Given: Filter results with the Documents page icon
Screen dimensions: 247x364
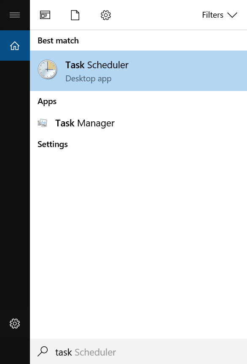Looking at the screenshot, I should tap(75, 15).
